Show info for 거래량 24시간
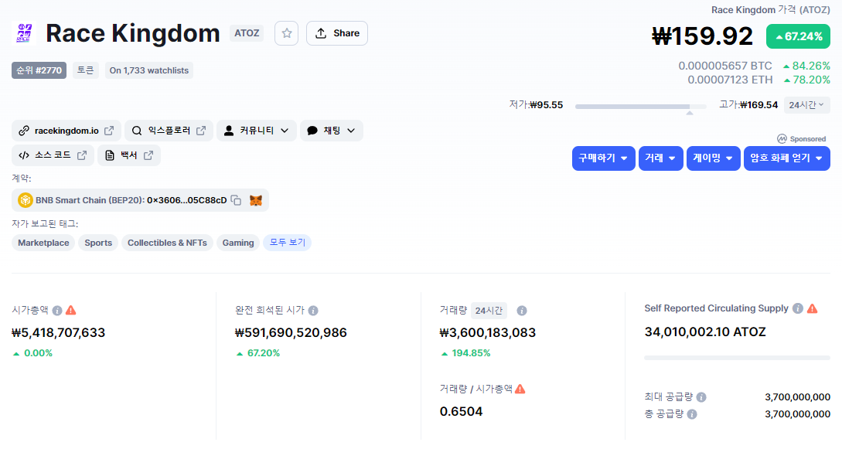Screen dimensions: 842x449 coord(521,311)
